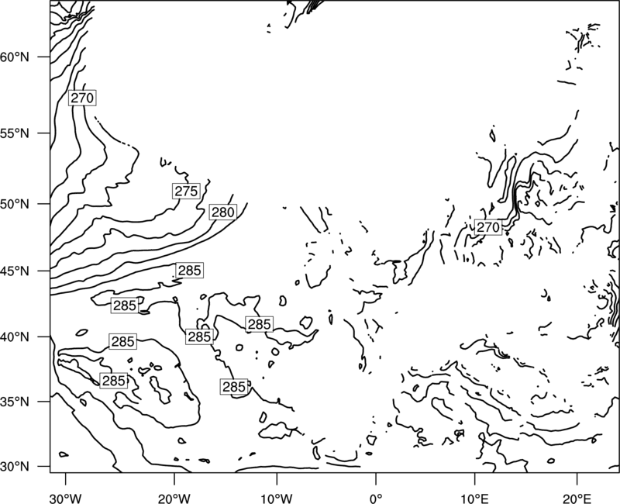Select the 20°W longitude axis label
Screen dimensions: 620x504
pos(174,499)
